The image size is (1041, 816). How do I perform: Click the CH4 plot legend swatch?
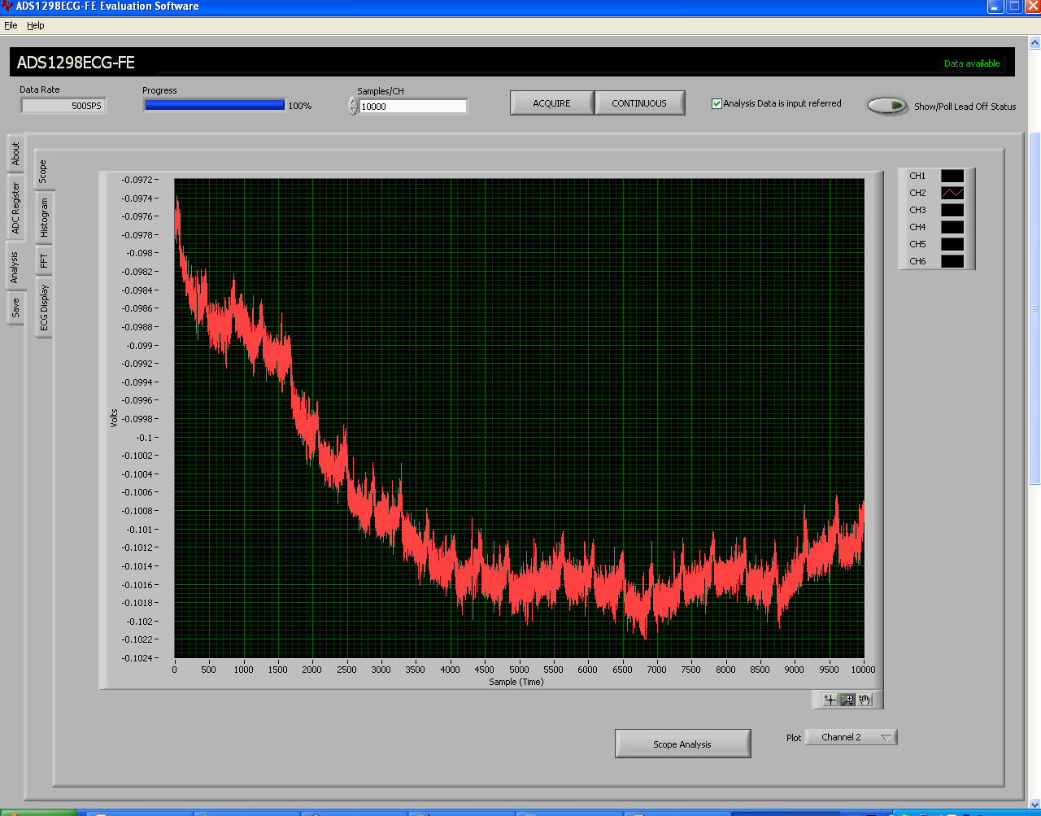tap(952, 227)
